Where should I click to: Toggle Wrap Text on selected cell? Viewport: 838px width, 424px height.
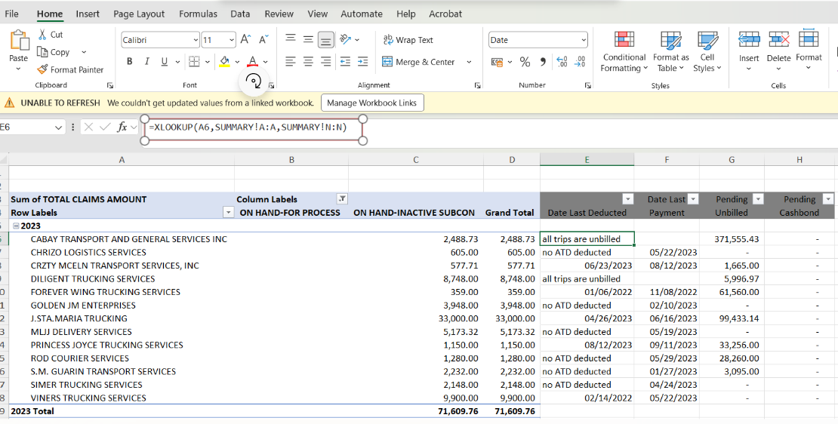(408, 40)
